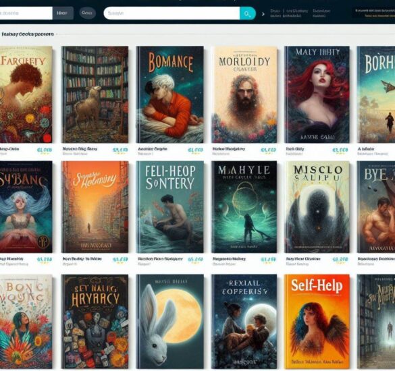The height and width of the screenshot is (371, 395).
Task: Click the title link beneath the FELI-HEOP SONTERY cover
Action: coord(160,259)
